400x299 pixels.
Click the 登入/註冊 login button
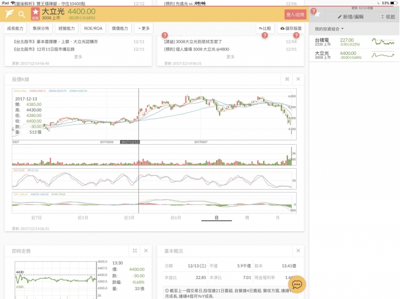pyautogui.click(x=295, y=14)
